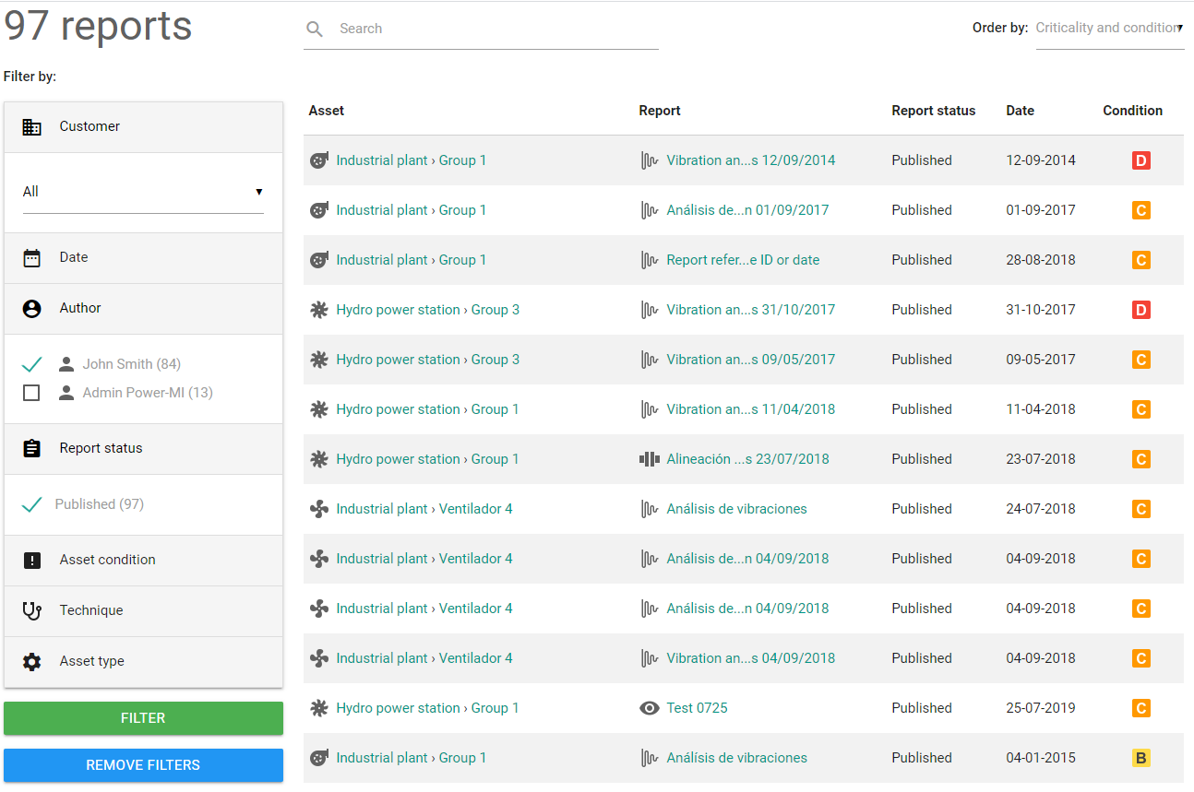The image size is (1194, 792).
Task: Open Vibration an...s 12/09/2014 report link
Action: (x=751, y=160)
